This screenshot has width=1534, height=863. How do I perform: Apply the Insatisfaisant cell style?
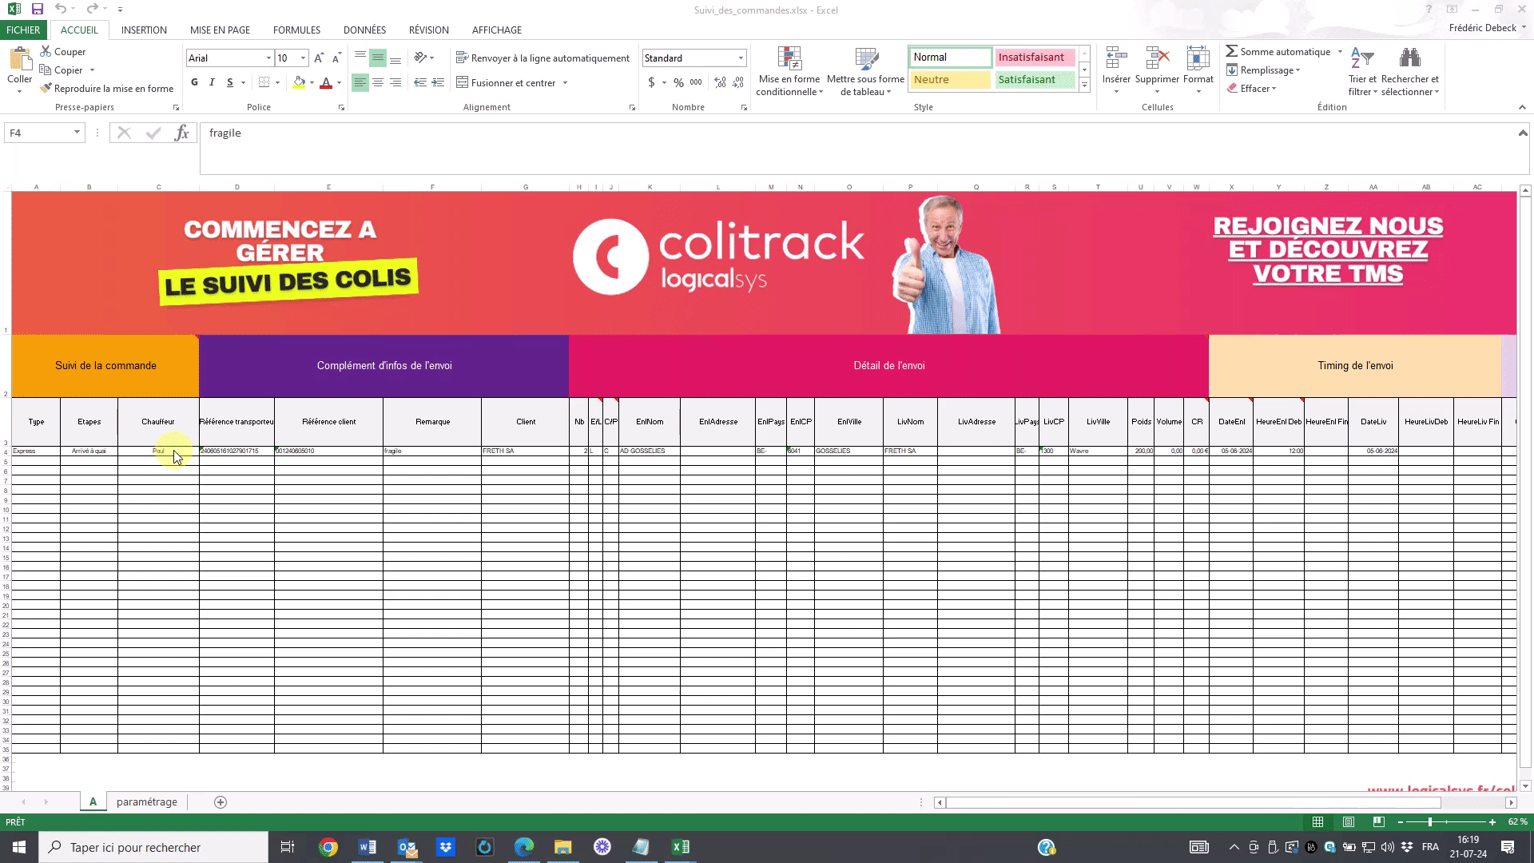pos(1034,58)
